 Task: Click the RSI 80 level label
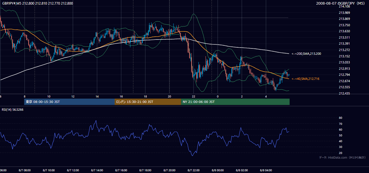[340, 118]
